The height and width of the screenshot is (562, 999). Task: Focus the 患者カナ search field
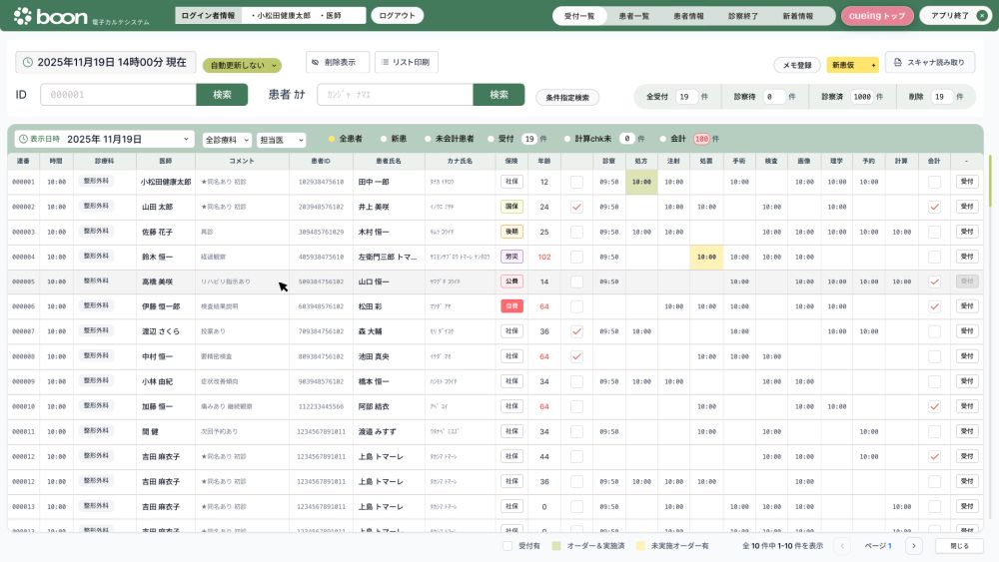pos(395,94)
